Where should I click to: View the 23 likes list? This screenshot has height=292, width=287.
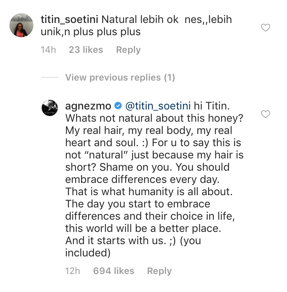pyautogui.click(x=86, y=50)
